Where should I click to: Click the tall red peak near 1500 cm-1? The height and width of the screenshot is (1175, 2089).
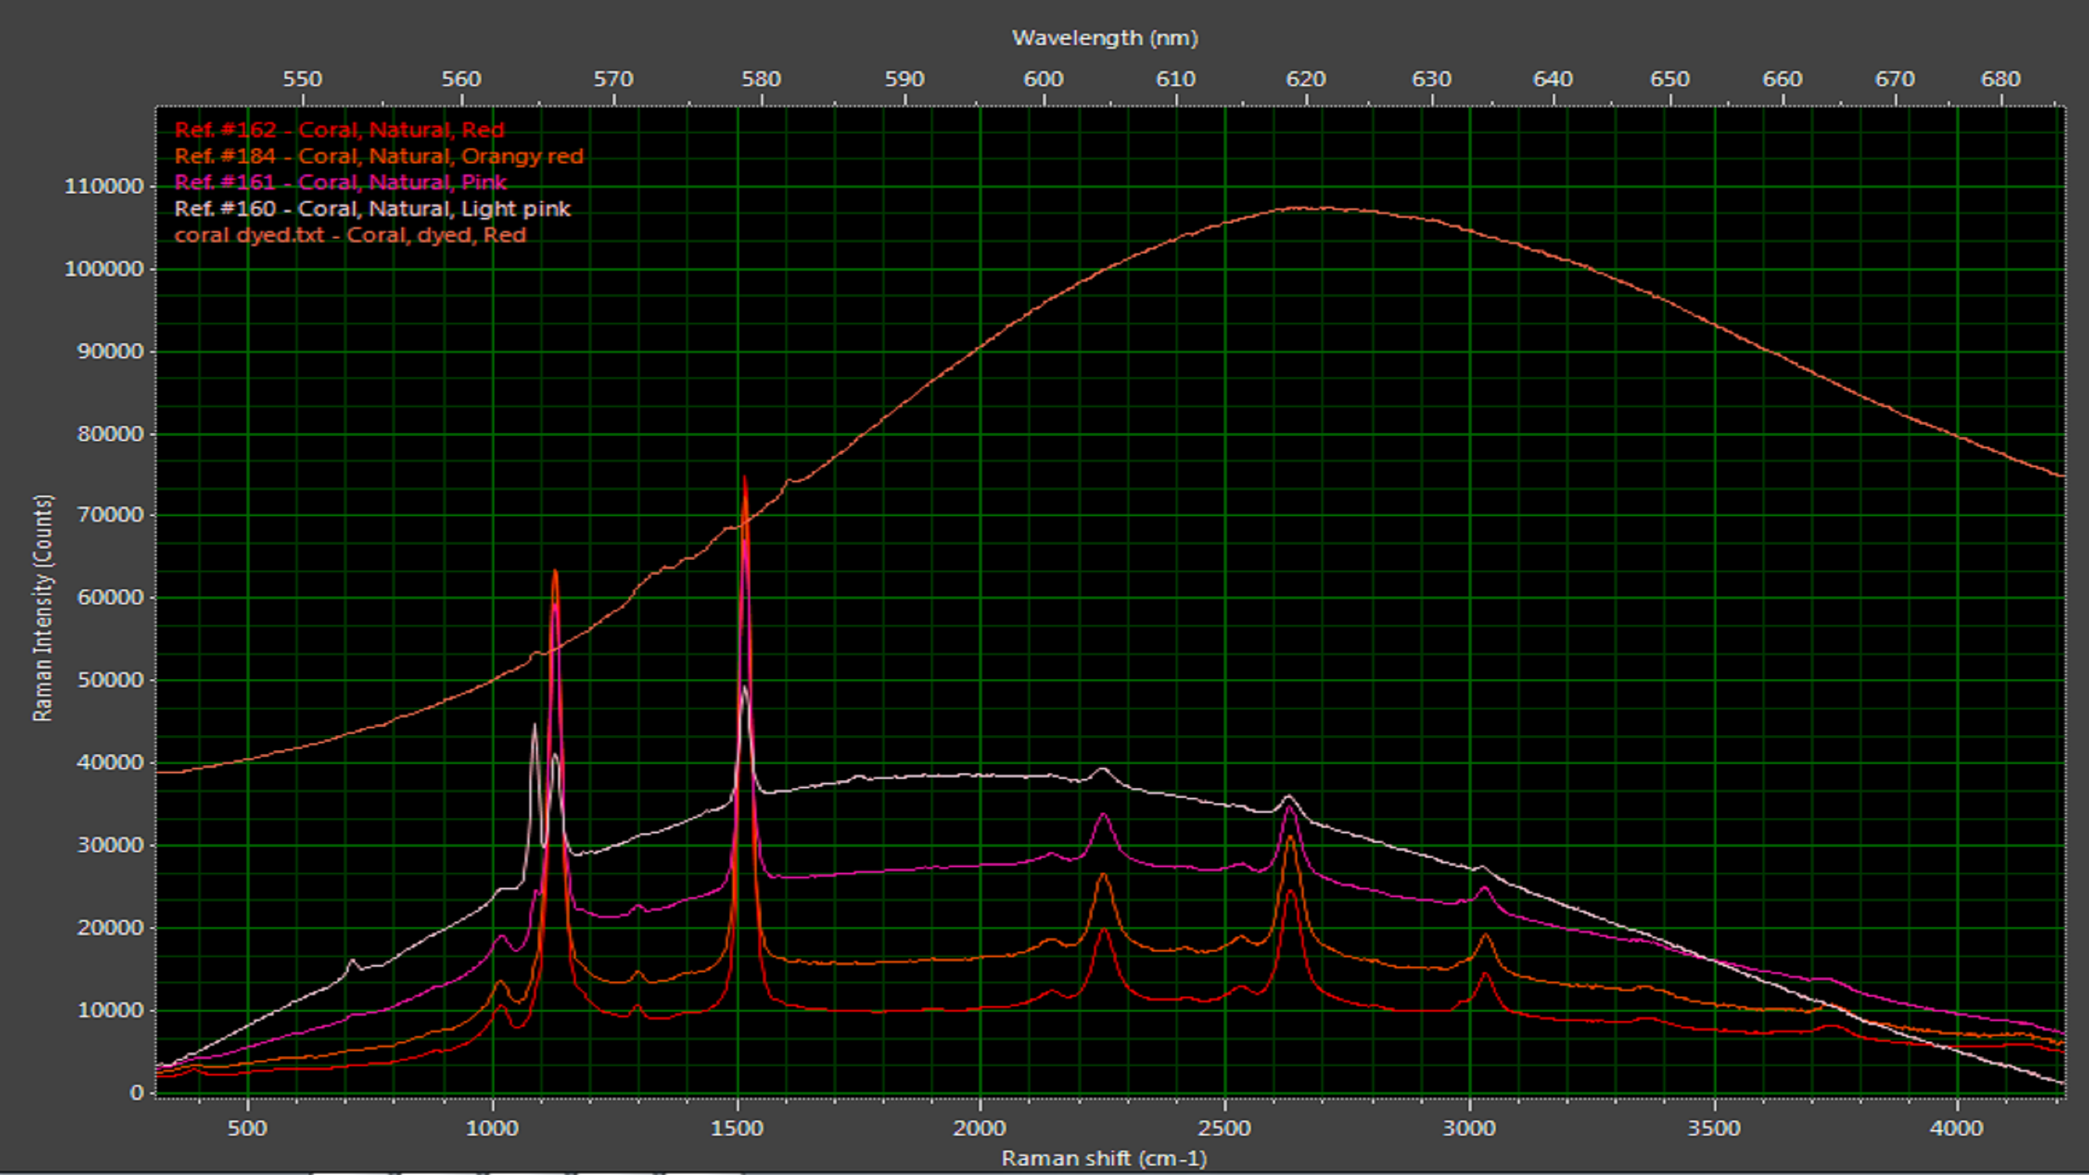pyautogui.click(x=744, y=480)
